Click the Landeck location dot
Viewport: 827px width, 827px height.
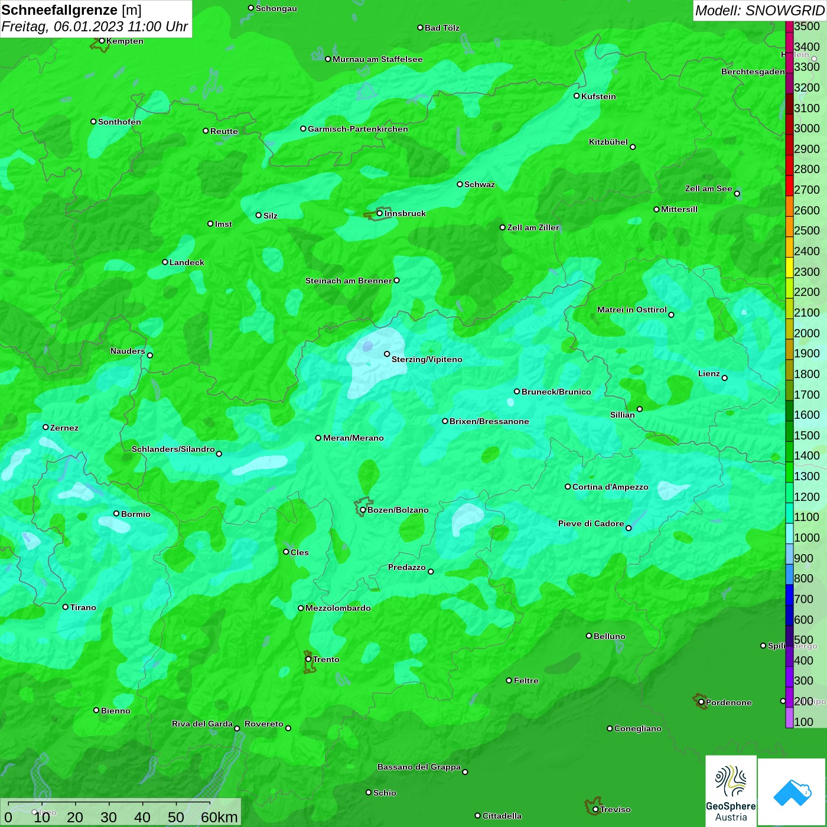click(x=165, y=262)
